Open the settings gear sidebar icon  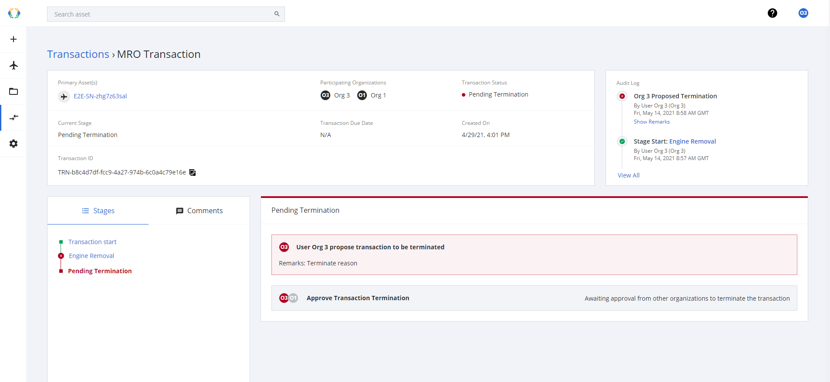pyautogui.click(x=14, y=144)
